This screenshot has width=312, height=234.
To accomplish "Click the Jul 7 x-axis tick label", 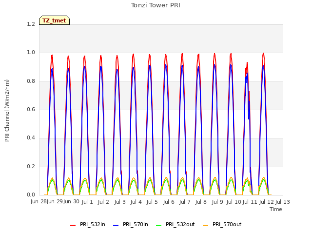I will (185, 202).
